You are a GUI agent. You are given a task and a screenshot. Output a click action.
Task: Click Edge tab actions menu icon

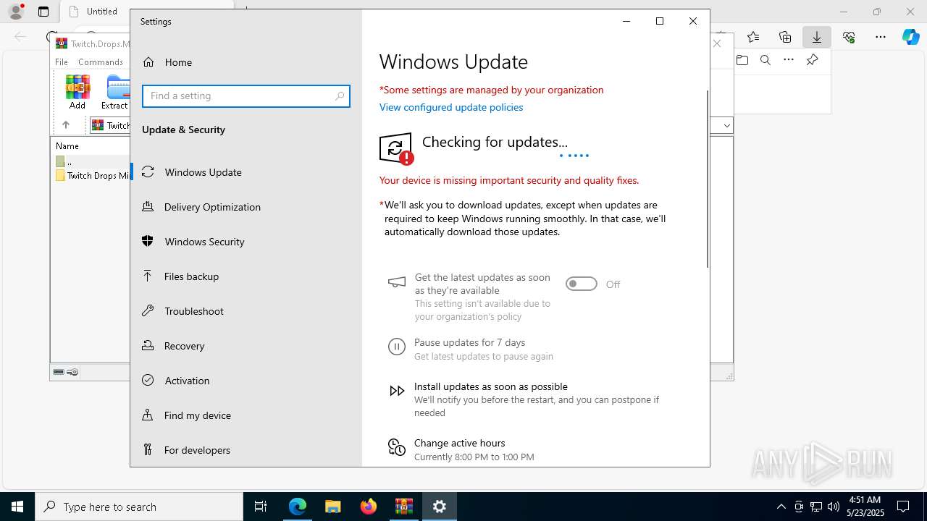(43, 12)
